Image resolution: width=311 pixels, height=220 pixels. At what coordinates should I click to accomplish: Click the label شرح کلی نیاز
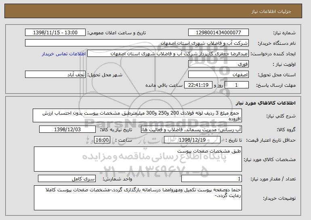pyautogui.click(x=281, y=116)
